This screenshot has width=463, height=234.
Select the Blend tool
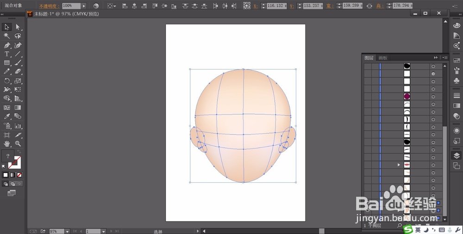[18, 116]
